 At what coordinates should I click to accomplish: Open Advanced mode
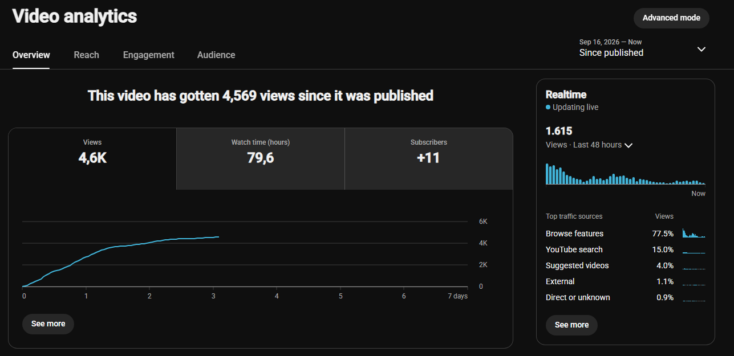coord(671,18)
